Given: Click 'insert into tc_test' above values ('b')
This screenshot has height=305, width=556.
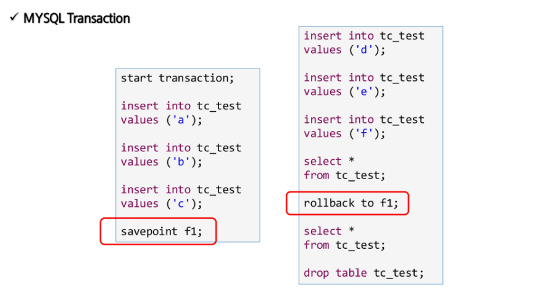Looking at the screenshot, I should click(x=181, y=148).
